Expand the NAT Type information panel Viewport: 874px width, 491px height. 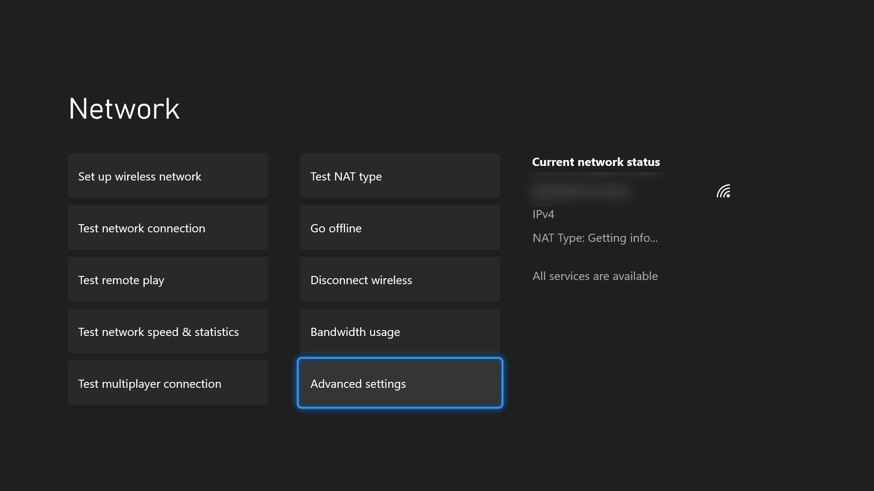click(595, 237)
